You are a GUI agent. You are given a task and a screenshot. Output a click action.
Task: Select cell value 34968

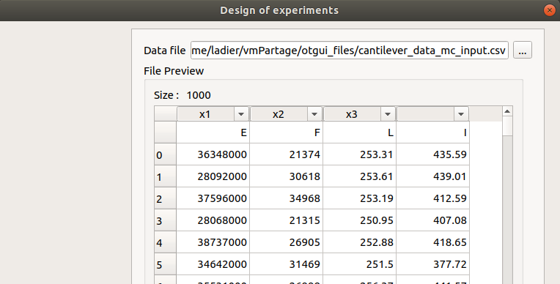point(287,198)
